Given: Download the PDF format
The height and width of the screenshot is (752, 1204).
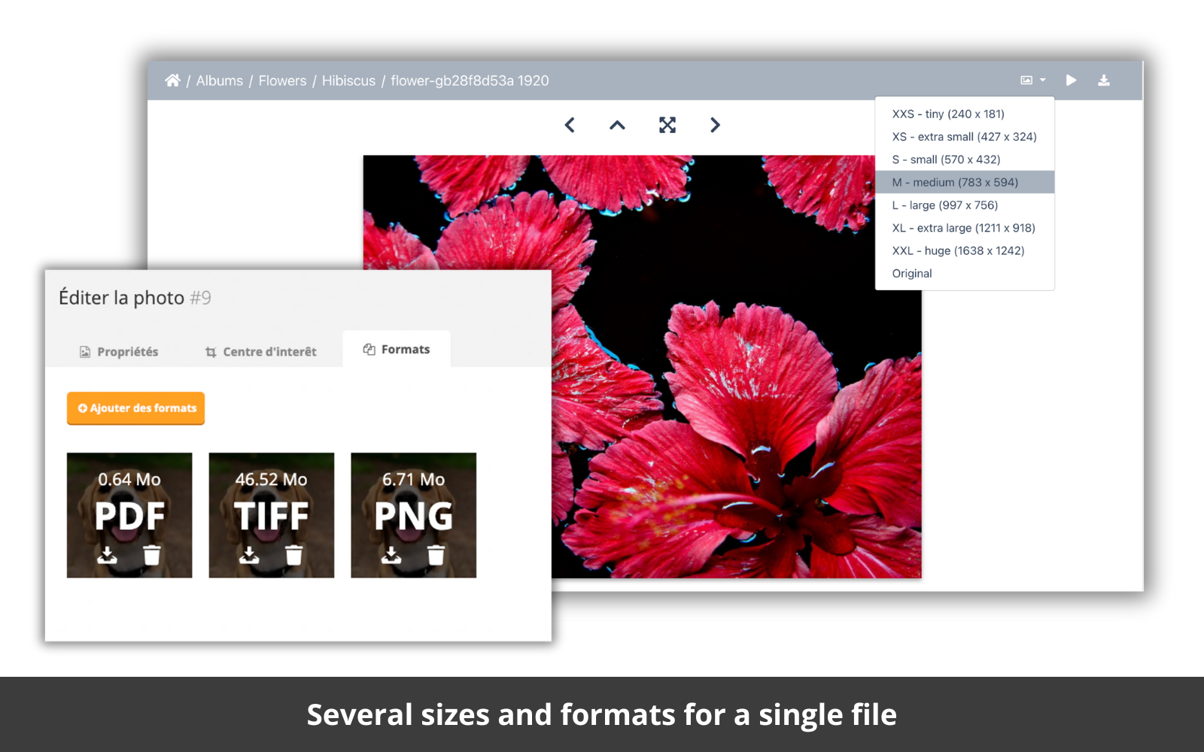Looking at the screenshot, I should click(x=108, y=556).
